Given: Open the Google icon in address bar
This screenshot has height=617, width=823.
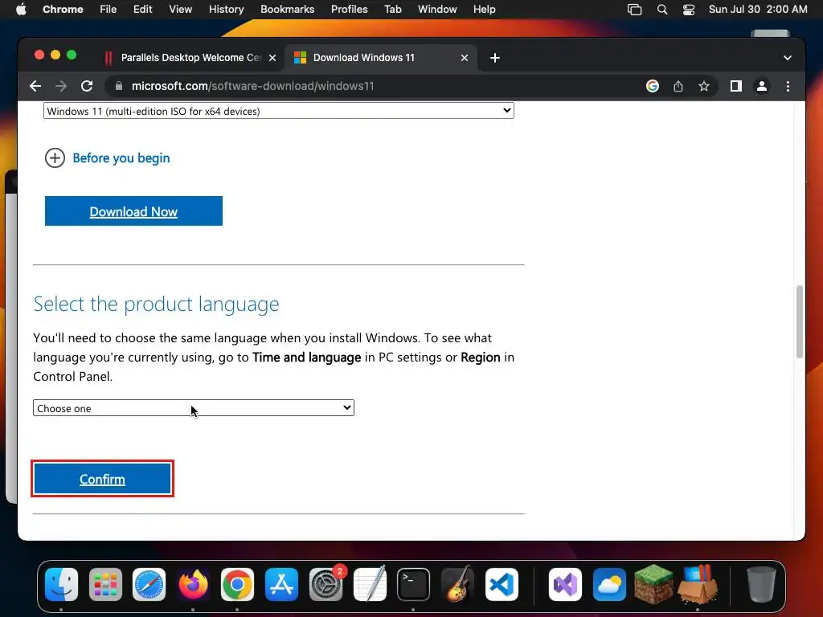Looking at the screenshot, I should click(x=653, y=86).
